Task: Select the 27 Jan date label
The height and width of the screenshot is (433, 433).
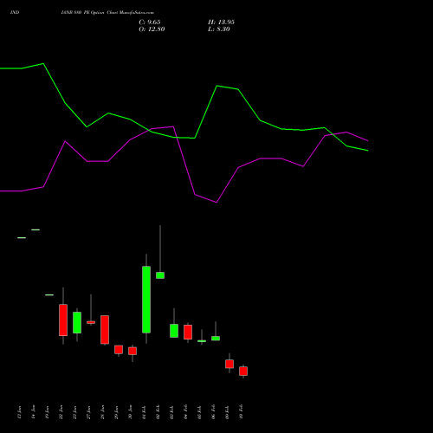Action: tap(88, 412)
